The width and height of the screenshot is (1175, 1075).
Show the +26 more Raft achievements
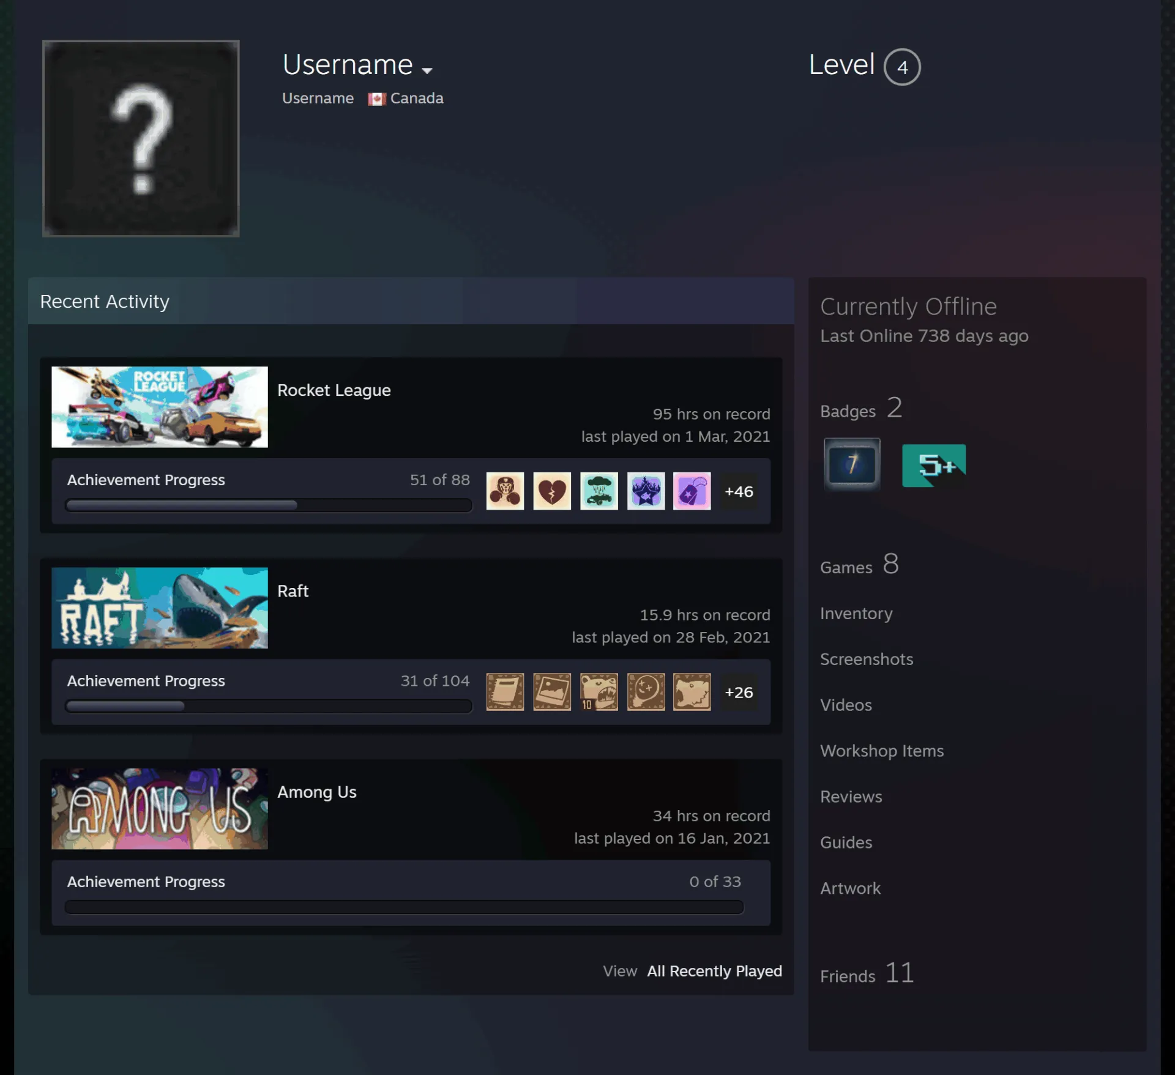[x=739, y=692]
